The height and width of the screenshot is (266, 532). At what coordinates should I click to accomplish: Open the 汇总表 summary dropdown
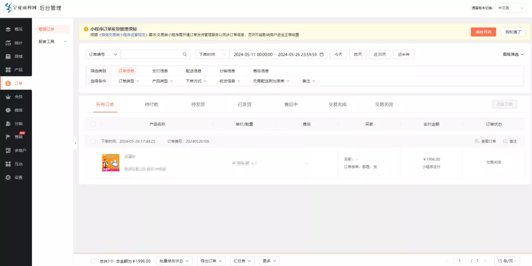pos(242,261)
